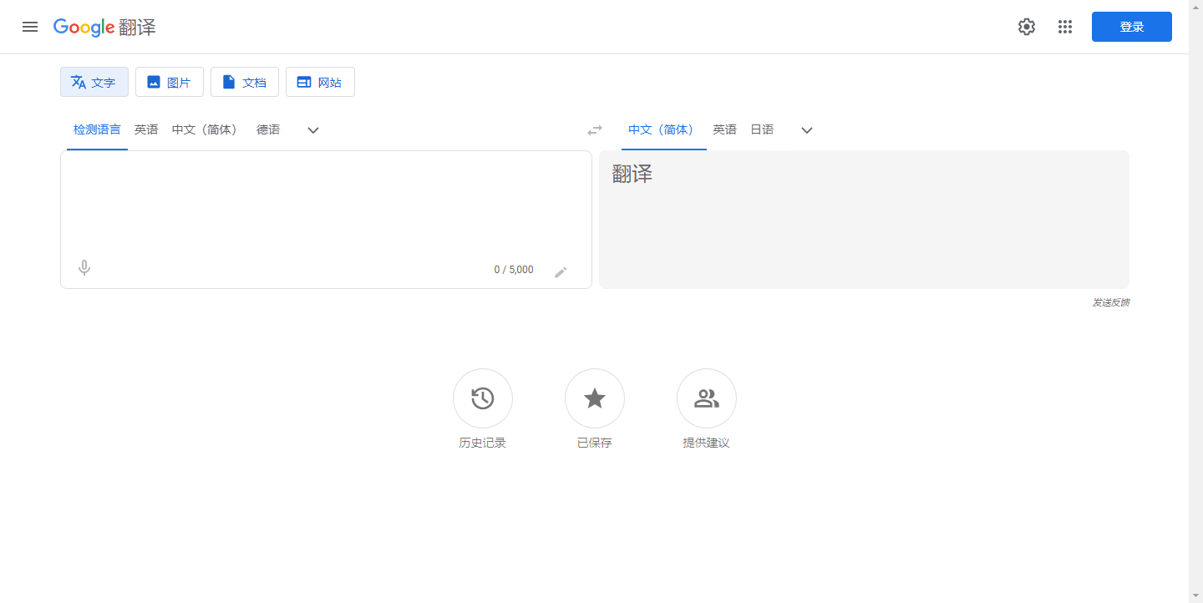Click the Google 翻译 logo
The height and width of the screenshot is (603, 1203).
click(x=104, y=27)
